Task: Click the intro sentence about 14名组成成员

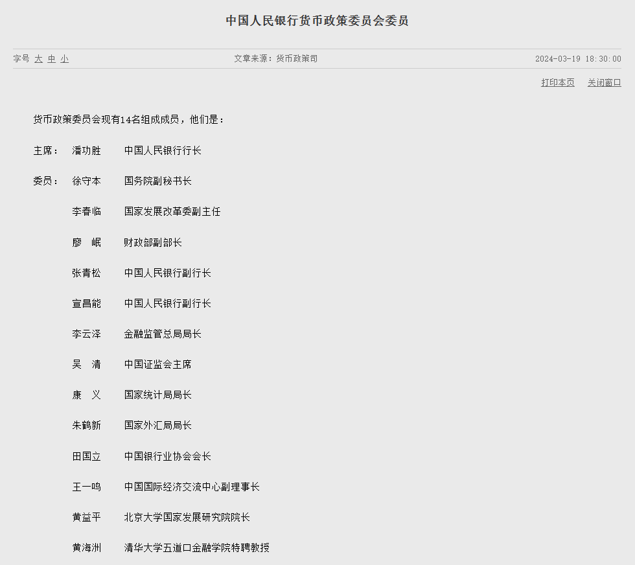Action: click(x=129, y=119)
